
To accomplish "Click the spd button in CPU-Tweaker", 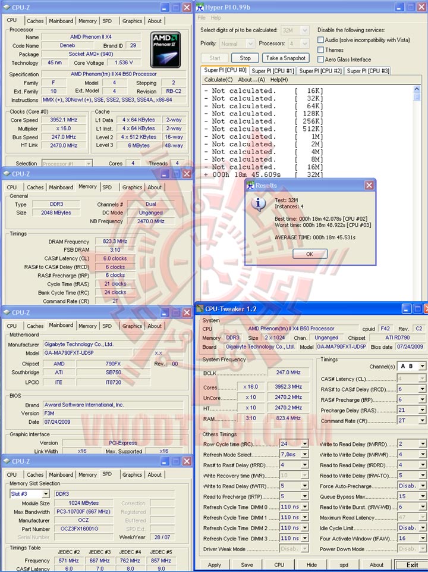I will coord(344,564).
